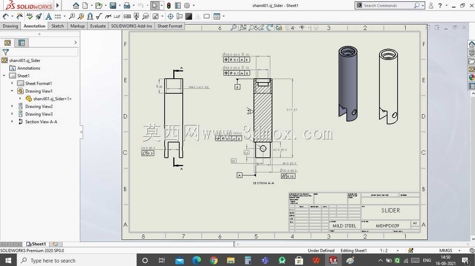Open Calculator from the Windows taskbar
The width and height of the screenshot is (475, 266).
[x=248, y=260]
